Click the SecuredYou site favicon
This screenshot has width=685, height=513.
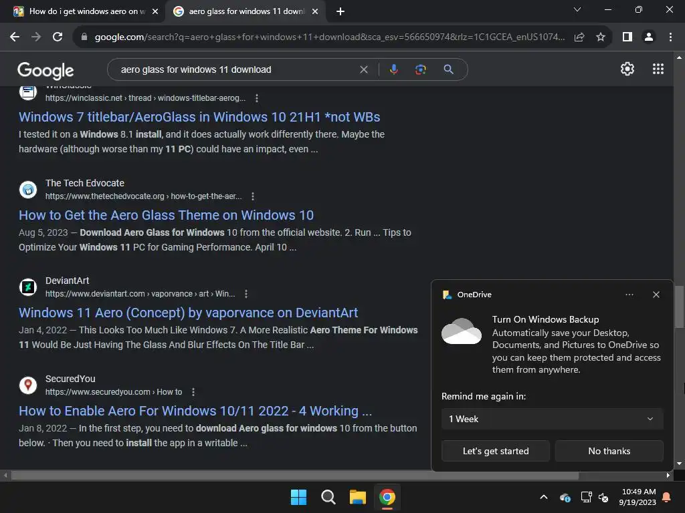pyautogui.click(x=28, y=385)
